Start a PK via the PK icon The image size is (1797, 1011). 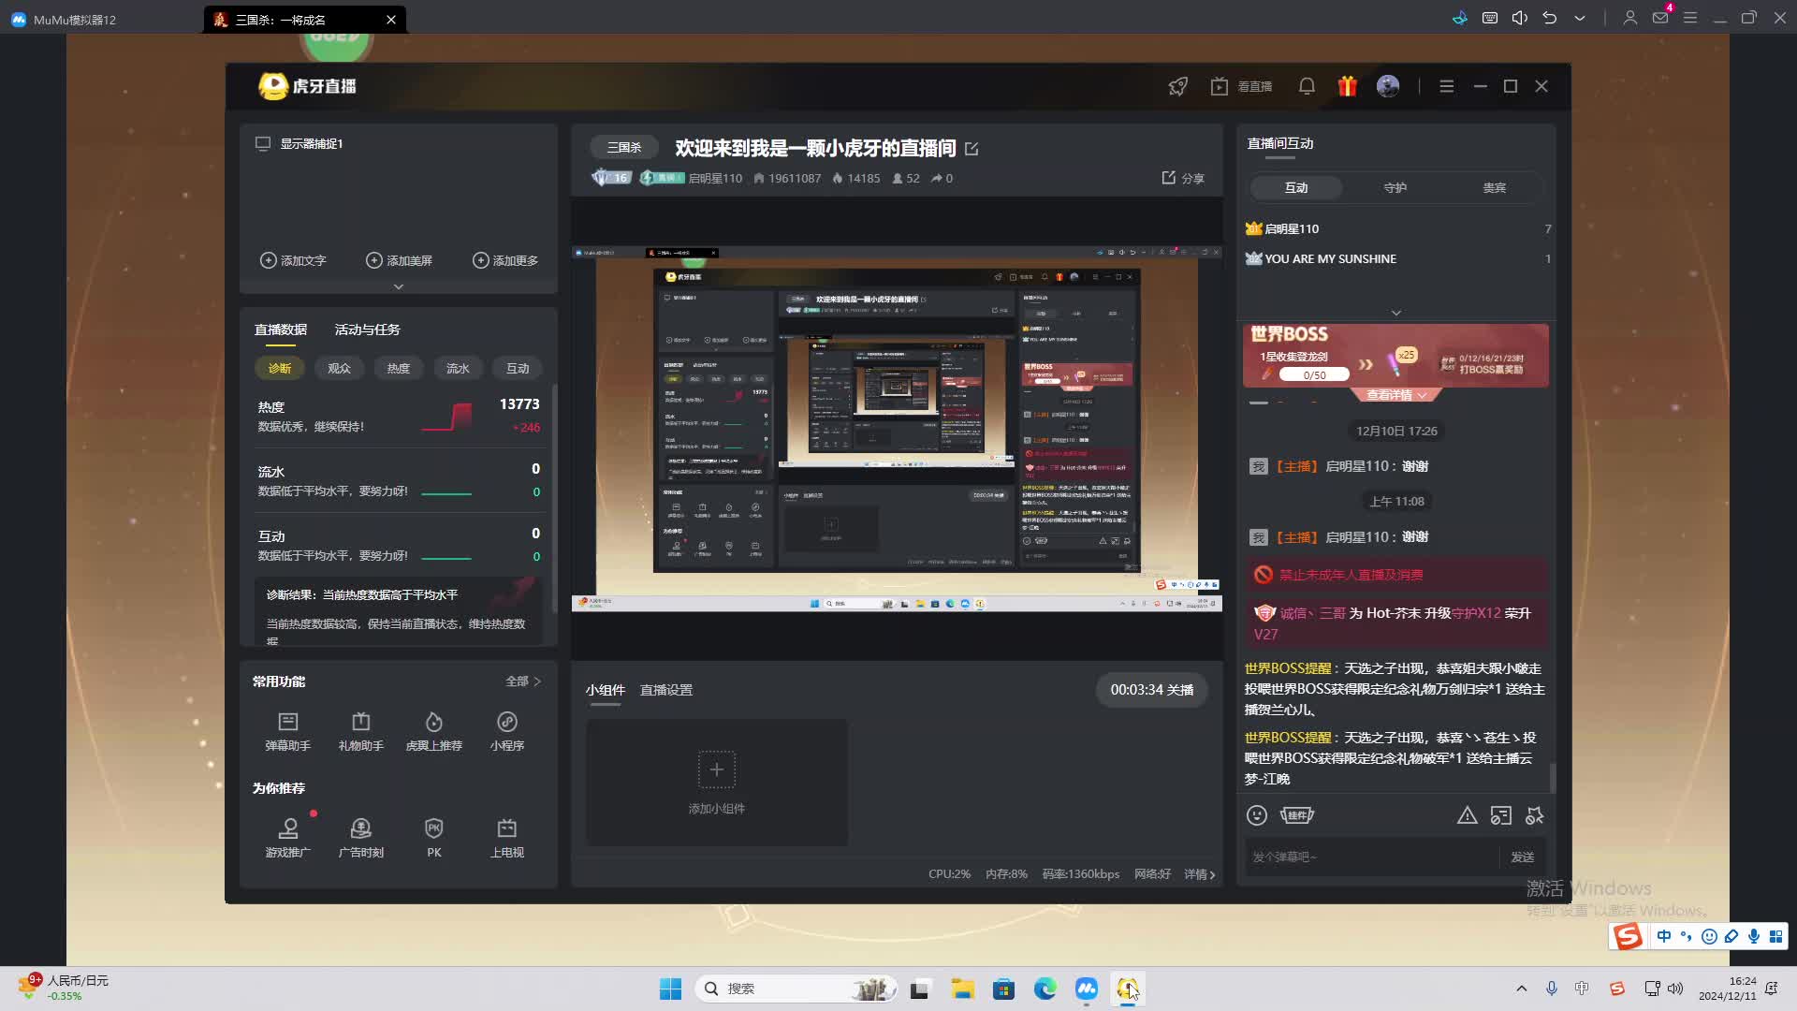pyautogui.click(x=433, y=836)
